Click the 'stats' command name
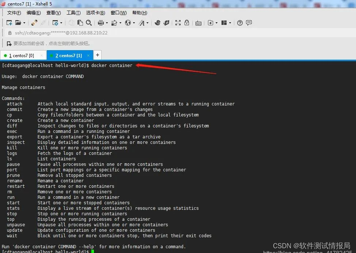 click(x=13, y=208)
